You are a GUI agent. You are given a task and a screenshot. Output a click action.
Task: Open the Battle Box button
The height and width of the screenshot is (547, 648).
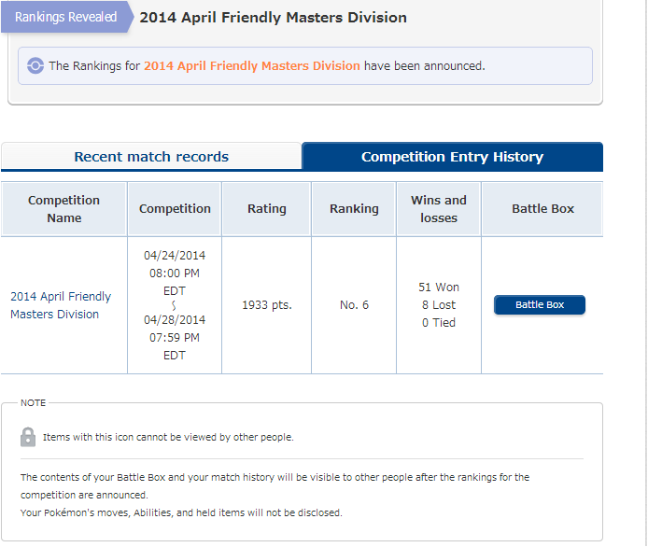(540, 305)
